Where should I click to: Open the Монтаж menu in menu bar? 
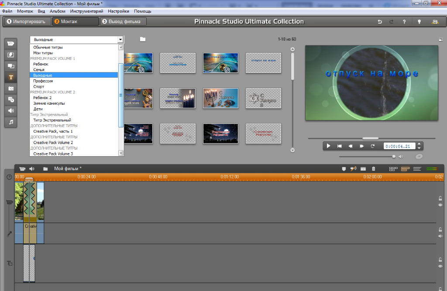coord(25,11)
